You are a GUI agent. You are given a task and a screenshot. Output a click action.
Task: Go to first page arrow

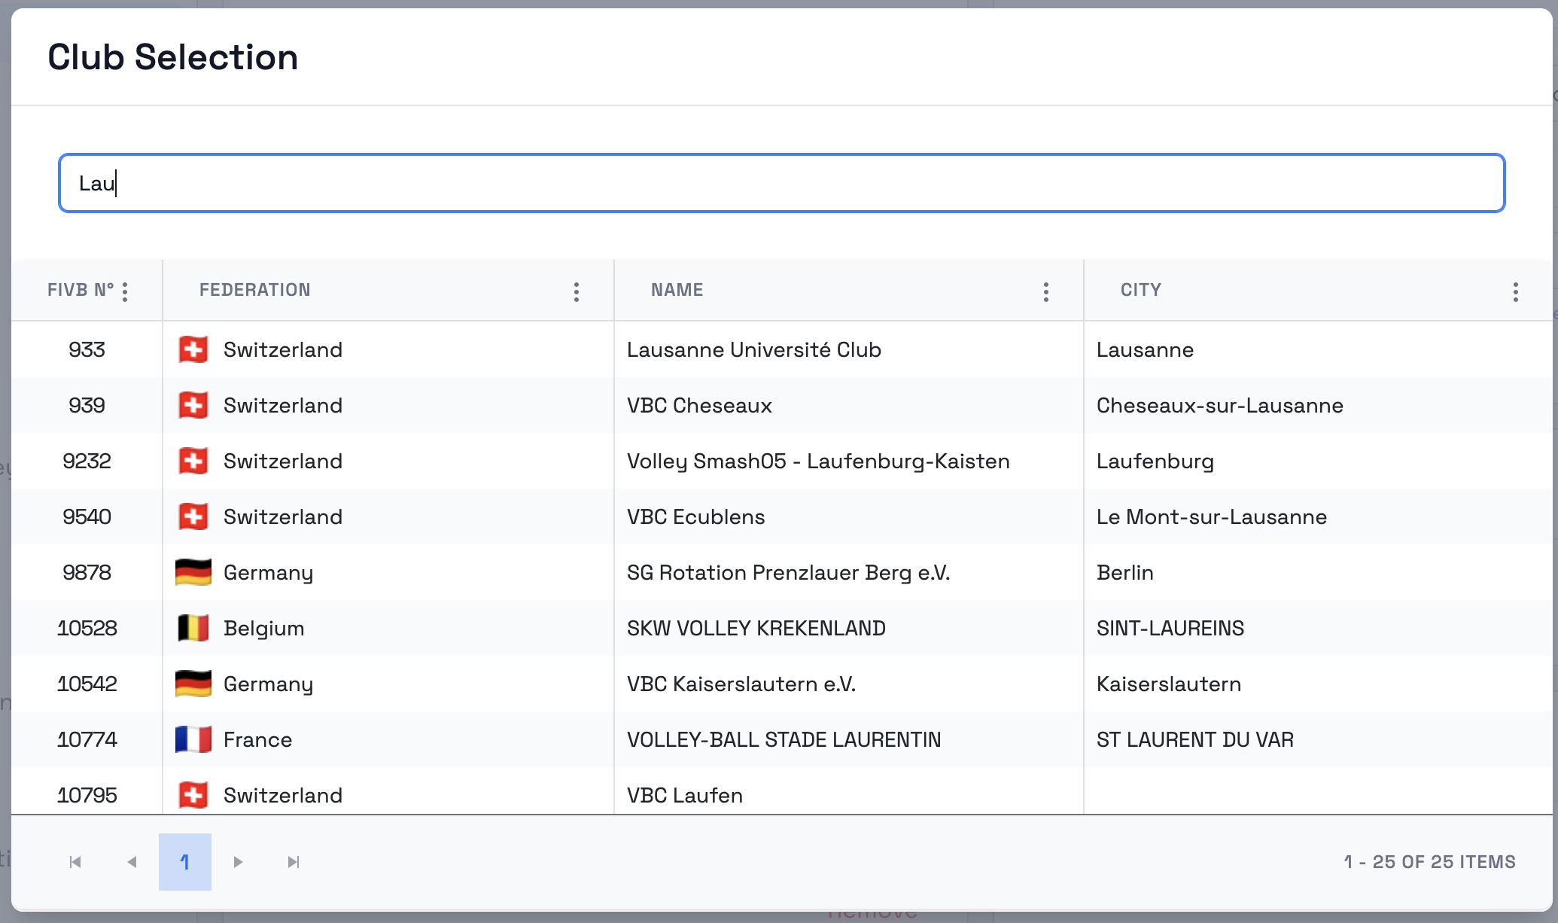tap(75, 862)
